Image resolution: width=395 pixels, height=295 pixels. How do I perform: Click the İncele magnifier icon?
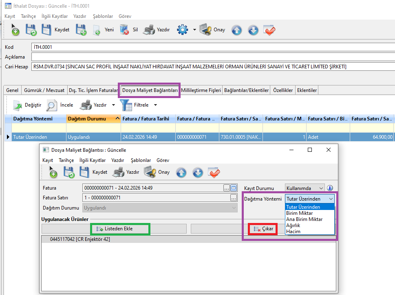coord(52,105)
